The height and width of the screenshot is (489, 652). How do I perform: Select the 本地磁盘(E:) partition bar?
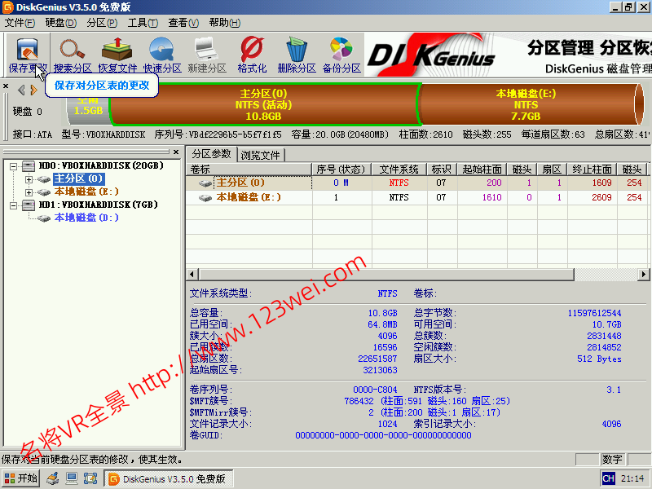click(x=526, y=104)
